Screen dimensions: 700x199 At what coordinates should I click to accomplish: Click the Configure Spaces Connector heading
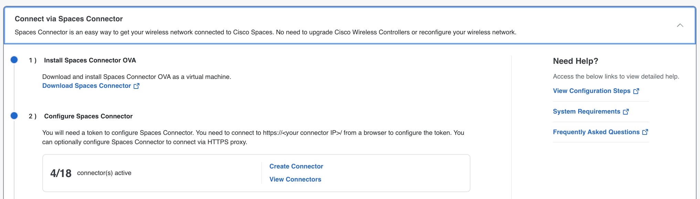point(88,116)
